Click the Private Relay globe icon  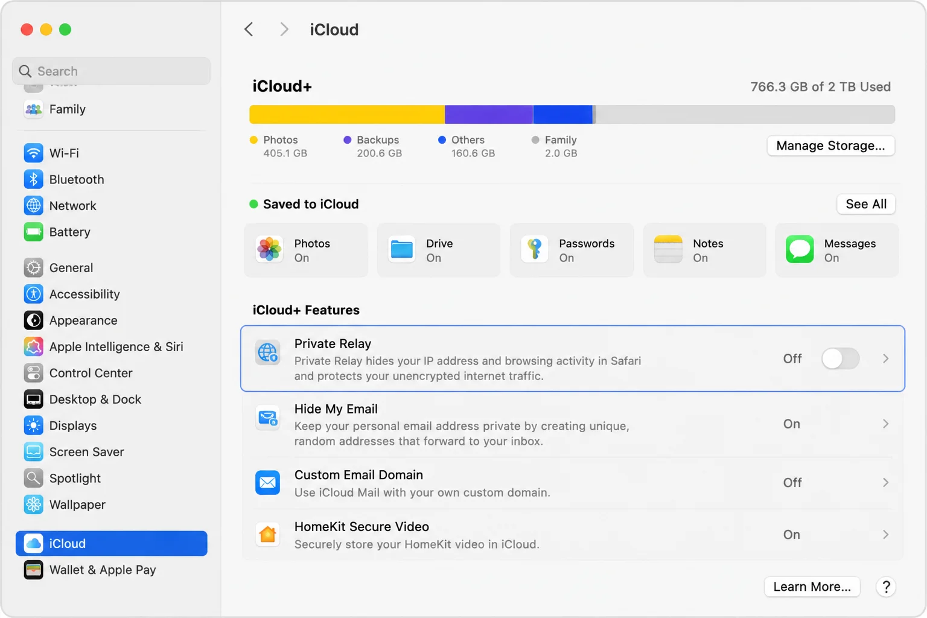coord(267,352)
